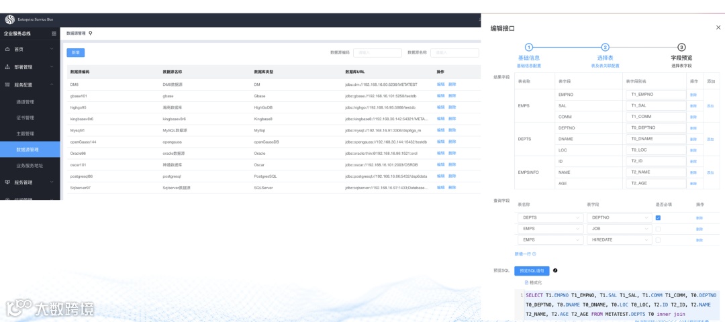Click location pin icon beside 数据源管理 title

91,34
